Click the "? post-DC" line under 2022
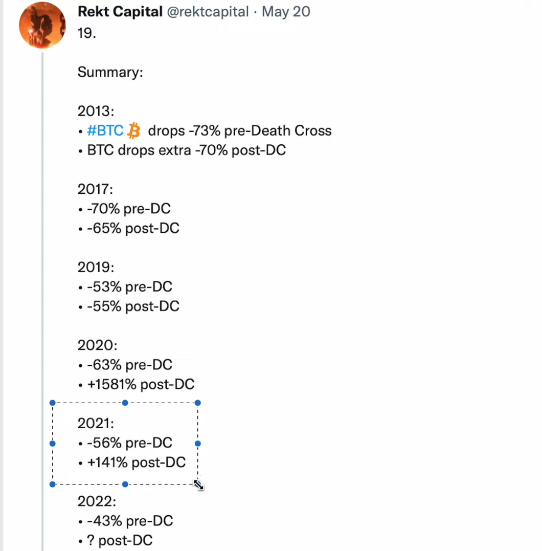 (120, 540)
